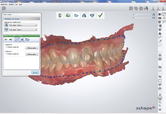Click the green checkmark workflow step

(x=100, y=16)
